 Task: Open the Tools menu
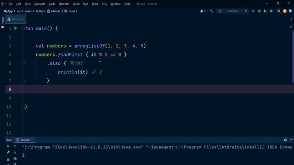pos(95,4)
